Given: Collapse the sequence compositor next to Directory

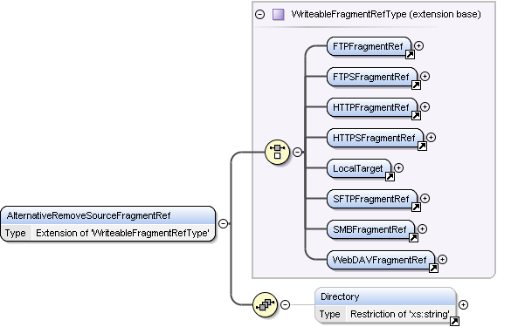Looking at the screenshot, I should pyautogui.click(x=285, y=305).
